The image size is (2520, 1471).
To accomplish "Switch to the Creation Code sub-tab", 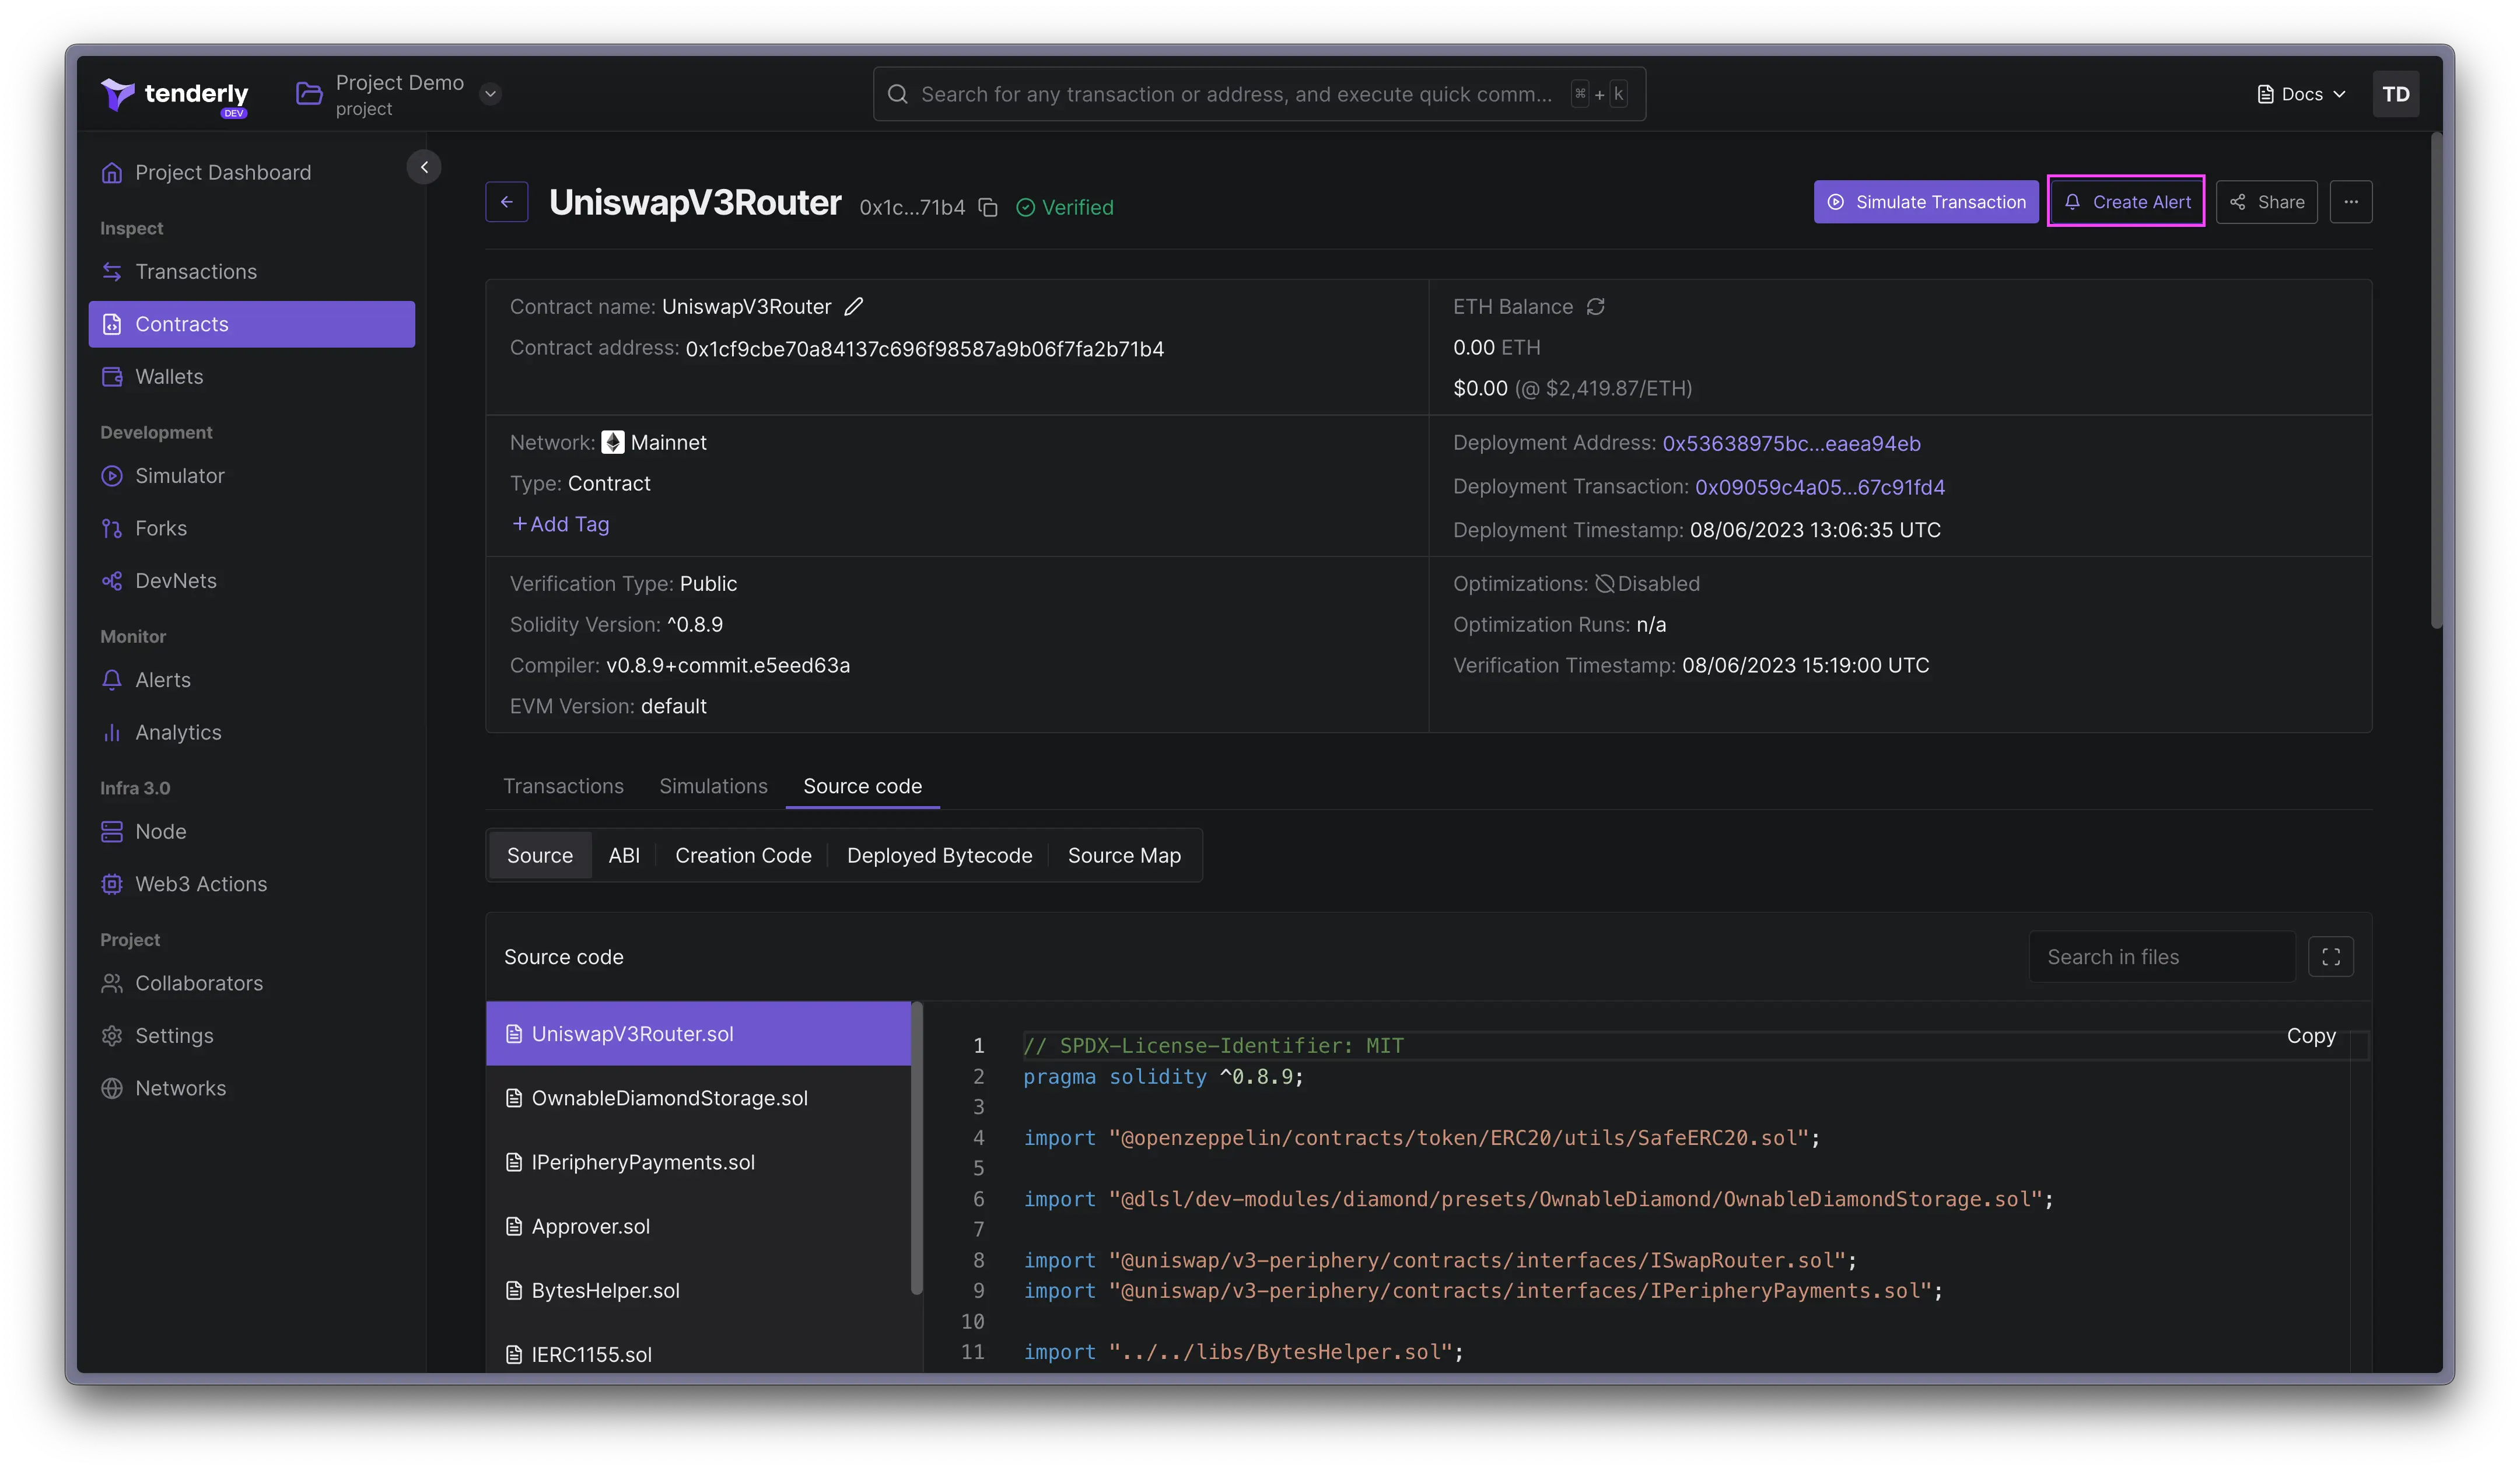I will pyautogui.click(x=743, y=856).
